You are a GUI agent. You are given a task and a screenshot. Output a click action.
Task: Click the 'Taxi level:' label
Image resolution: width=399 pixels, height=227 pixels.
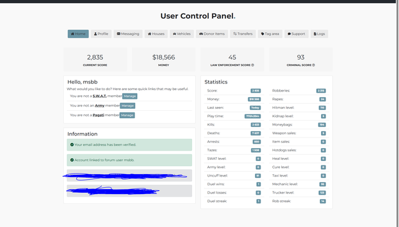(280, 175)
